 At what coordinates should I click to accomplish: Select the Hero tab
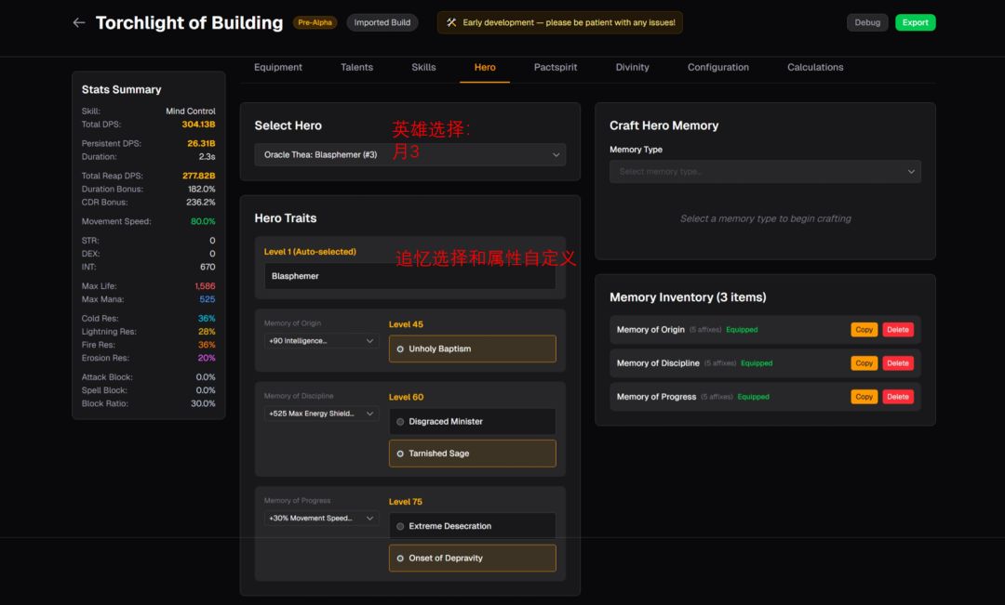[x=485, y=67]
